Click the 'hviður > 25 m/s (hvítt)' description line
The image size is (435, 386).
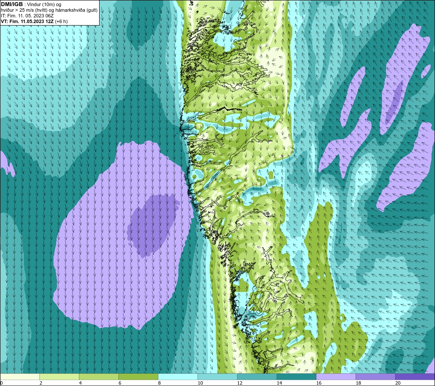49,10
